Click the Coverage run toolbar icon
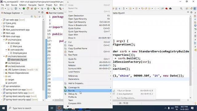 coord(54,9)
